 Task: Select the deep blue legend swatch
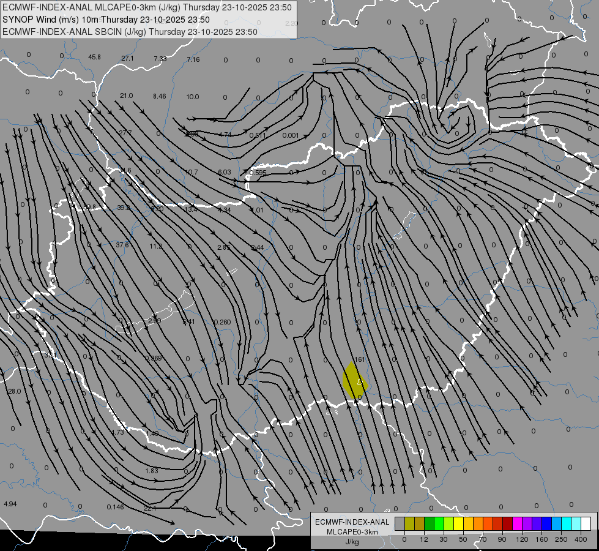pyautogui.click(x=546, y=523)
